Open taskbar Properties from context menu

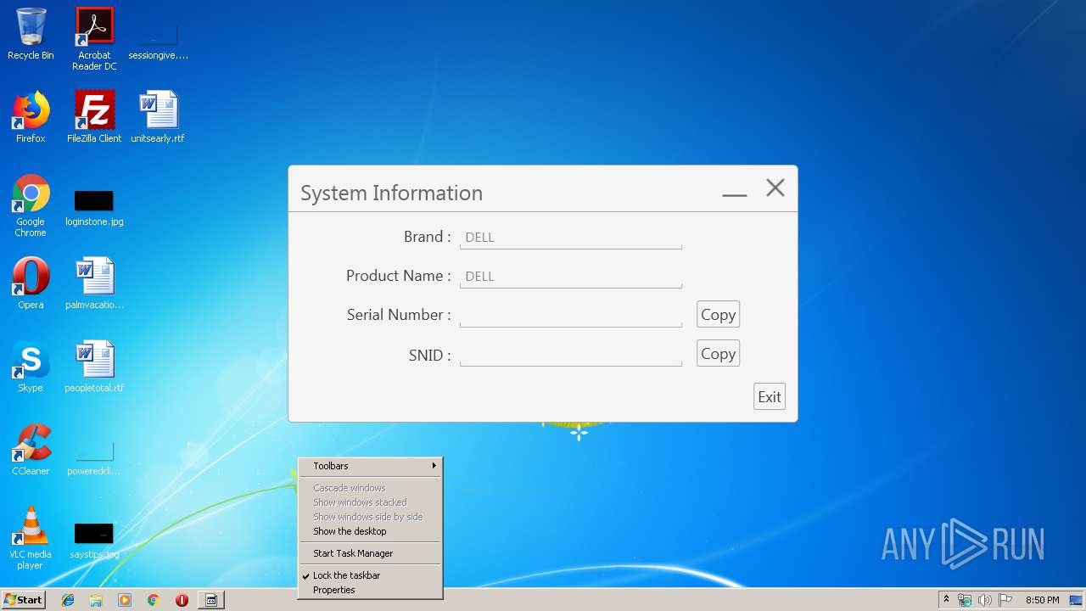tap(371, 590)
